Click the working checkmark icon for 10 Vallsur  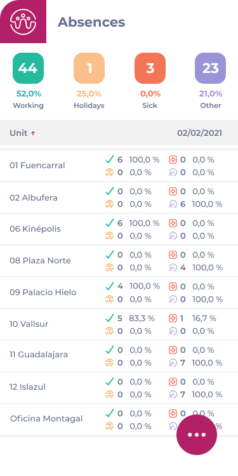(110, 318)
